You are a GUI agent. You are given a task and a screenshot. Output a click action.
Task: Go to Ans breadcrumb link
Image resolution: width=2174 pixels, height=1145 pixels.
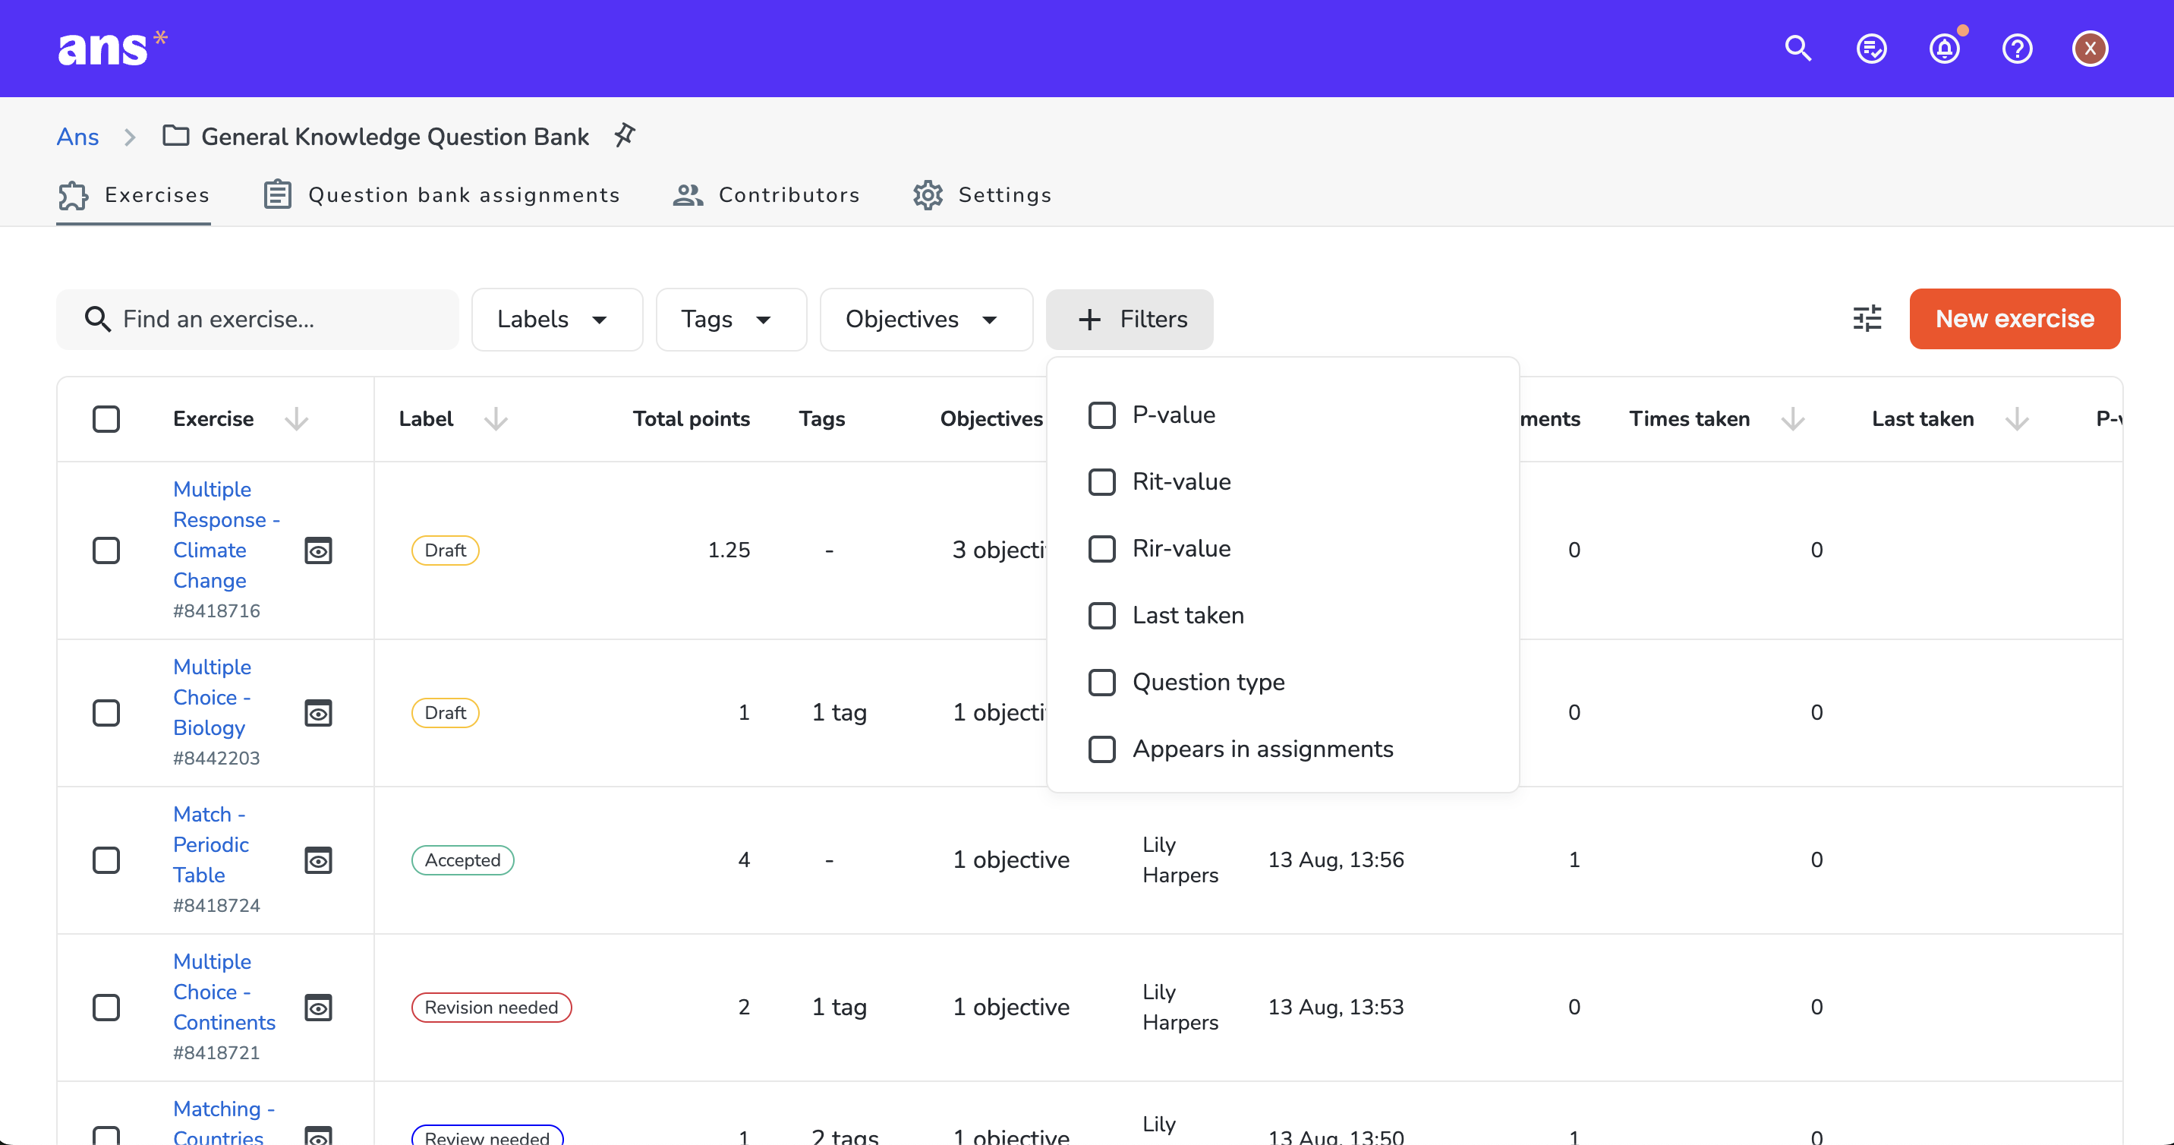coord(77,136)
